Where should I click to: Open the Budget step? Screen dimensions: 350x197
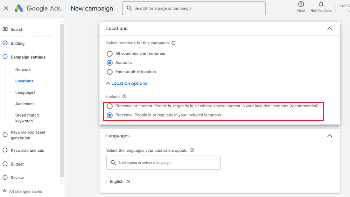(17, 164)
